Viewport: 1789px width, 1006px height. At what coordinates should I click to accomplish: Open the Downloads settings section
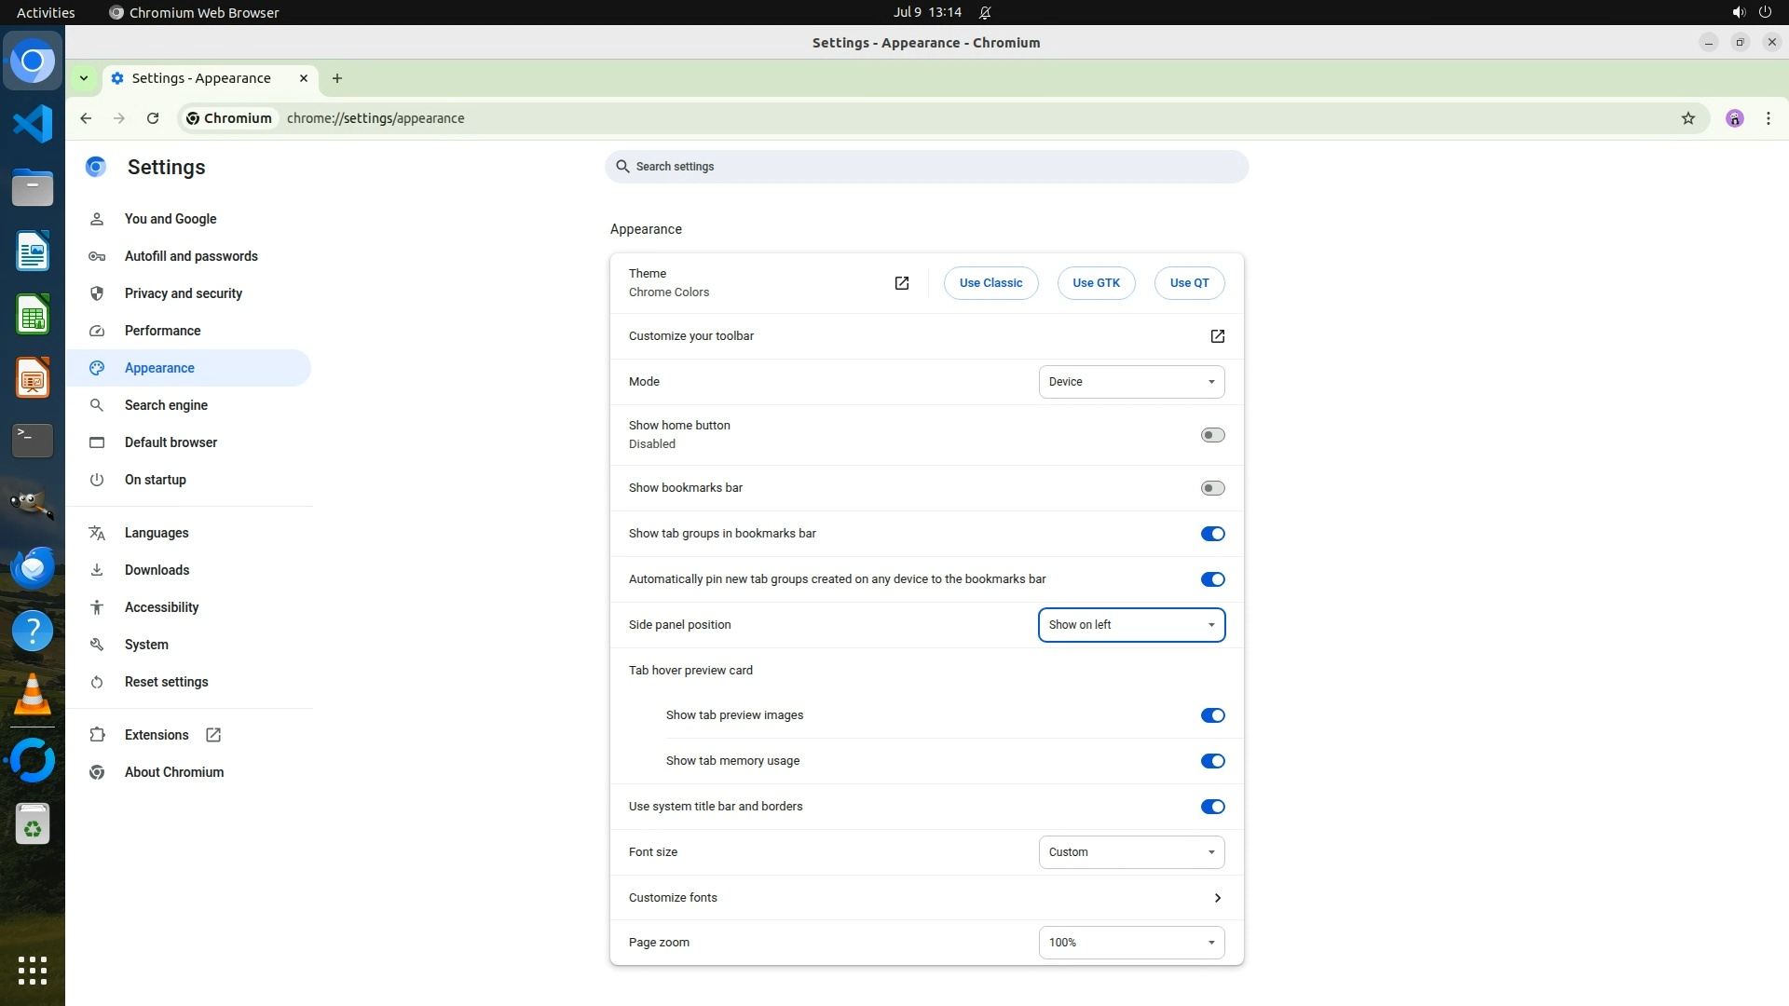(157, 570)
